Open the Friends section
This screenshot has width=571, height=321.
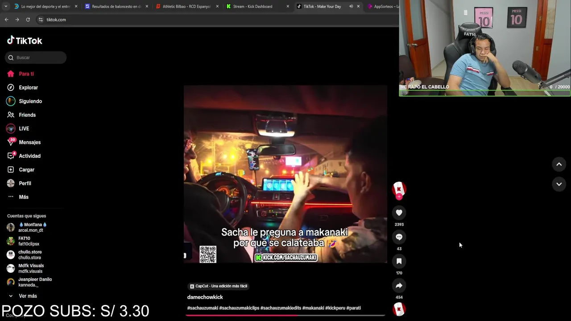click(27, 115)
